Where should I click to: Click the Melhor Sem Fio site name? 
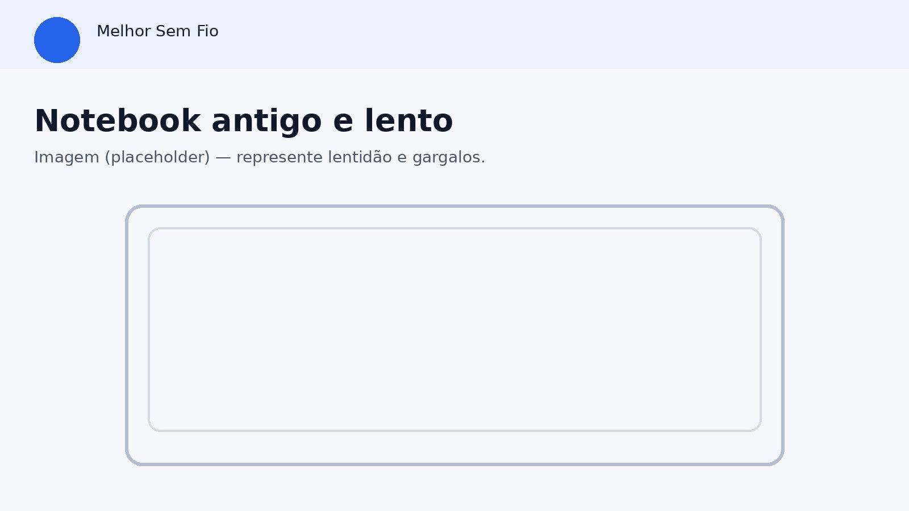(158, 31)
